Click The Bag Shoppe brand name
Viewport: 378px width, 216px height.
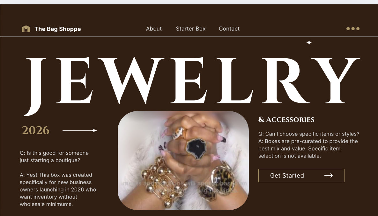point(58,29)
